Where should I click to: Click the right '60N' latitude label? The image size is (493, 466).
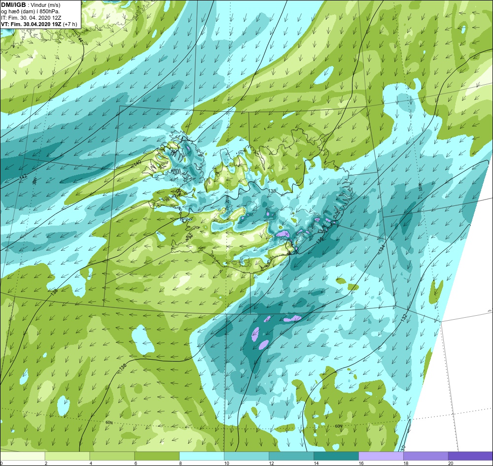[338, 426]
